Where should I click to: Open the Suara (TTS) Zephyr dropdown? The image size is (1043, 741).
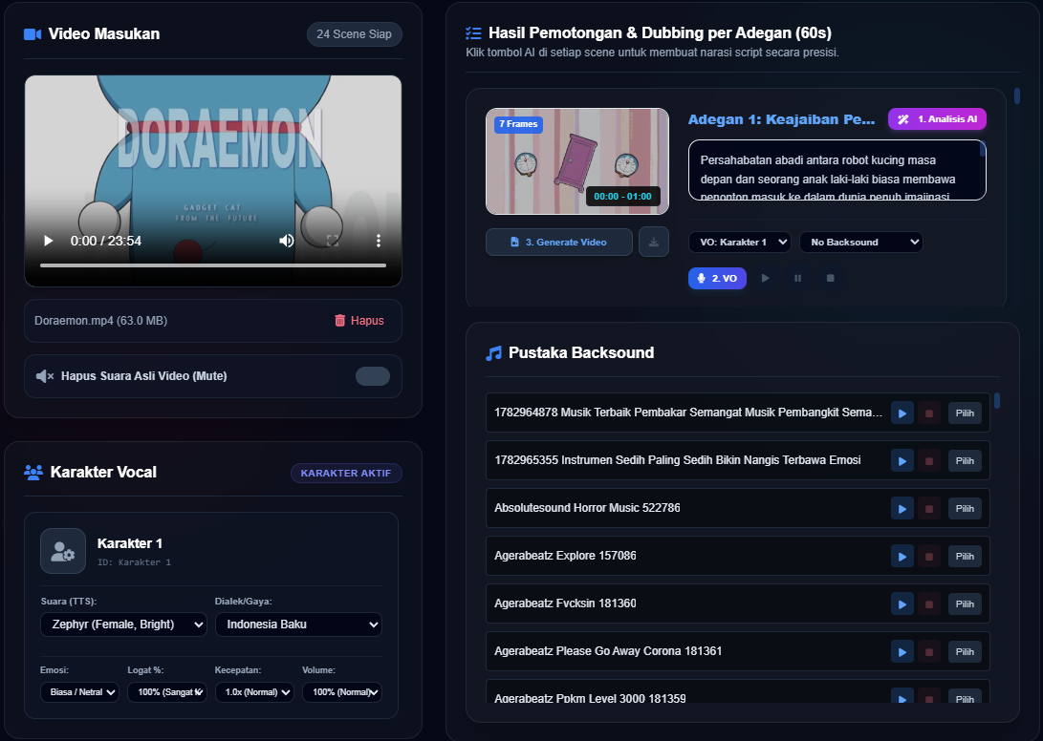(123, 625)
